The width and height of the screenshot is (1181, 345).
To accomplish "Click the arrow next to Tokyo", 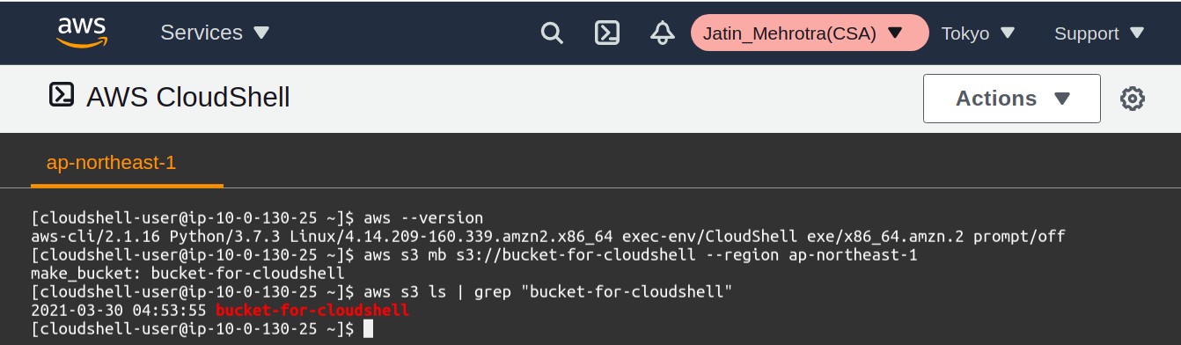I will (1008, 33).
